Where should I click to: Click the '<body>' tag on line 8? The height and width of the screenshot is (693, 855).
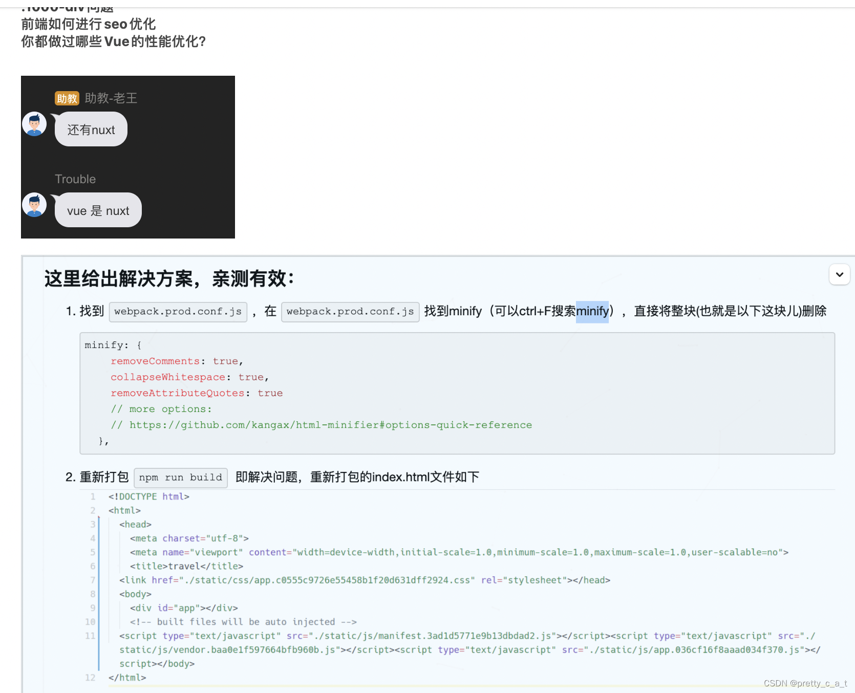[x=135, y=594]
